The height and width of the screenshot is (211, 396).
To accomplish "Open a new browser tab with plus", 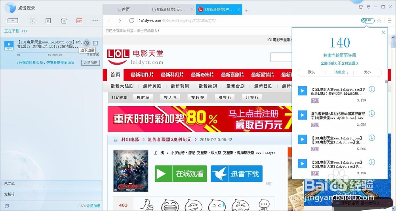I will pyautogui.click(x=247, y=10).
